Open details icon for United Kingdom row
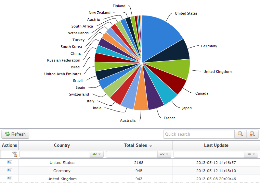The height and width of the screenshot is (184, 260). (9, 178)
